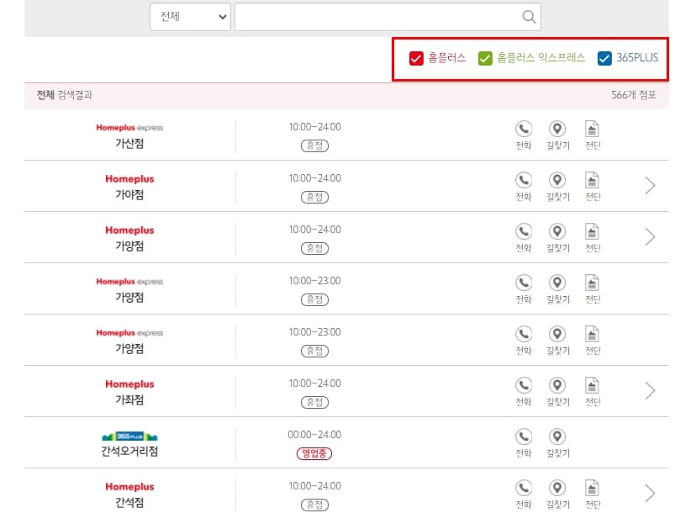Open 길찾기 map pin for 가야점

[x=557, y=180]
